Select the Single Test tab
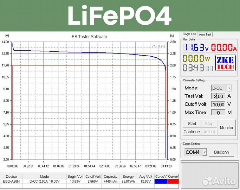Image resolution: width=240 pixels, height=190 pixels. [189, 34]
